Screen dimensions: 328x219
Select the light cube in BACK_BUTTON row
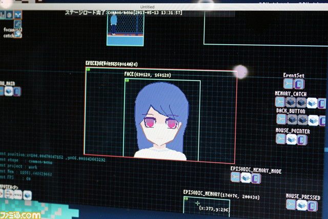[x=313, y=121]
